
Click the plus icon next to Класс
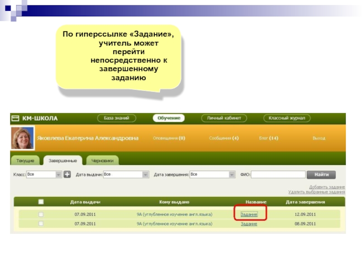point(67,174)
